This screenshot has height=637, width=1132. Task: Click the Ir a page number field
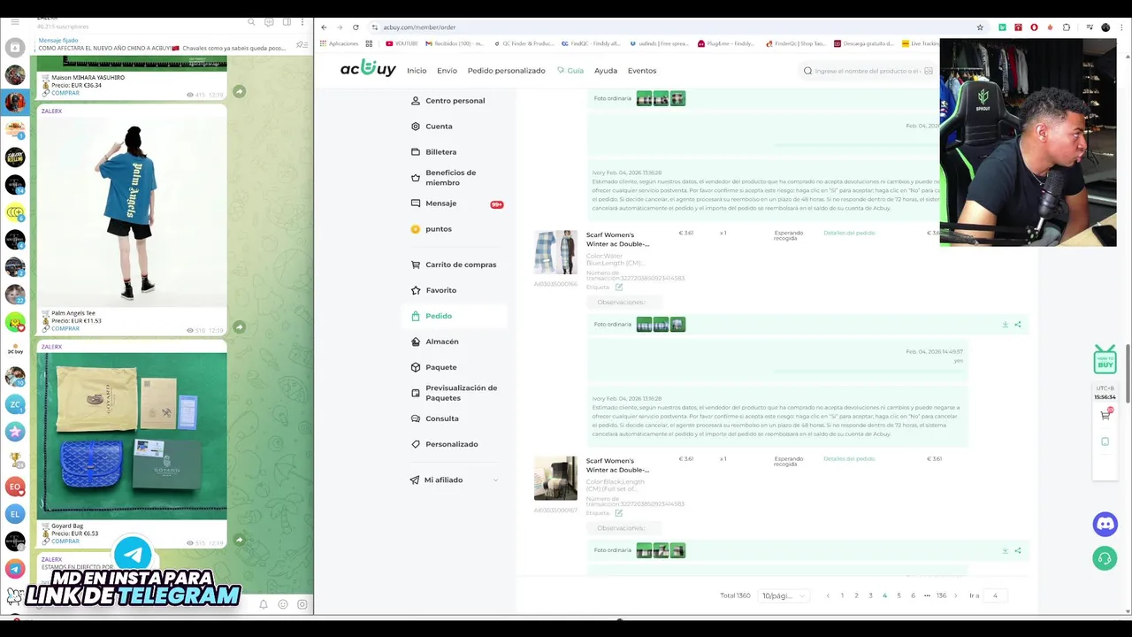pyautogui.click(x=995, y=595)
